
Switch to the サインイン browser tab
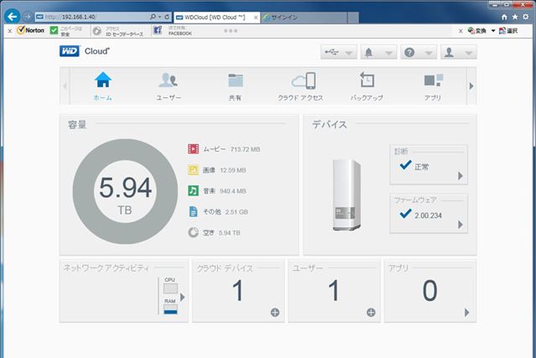[304, 17]
